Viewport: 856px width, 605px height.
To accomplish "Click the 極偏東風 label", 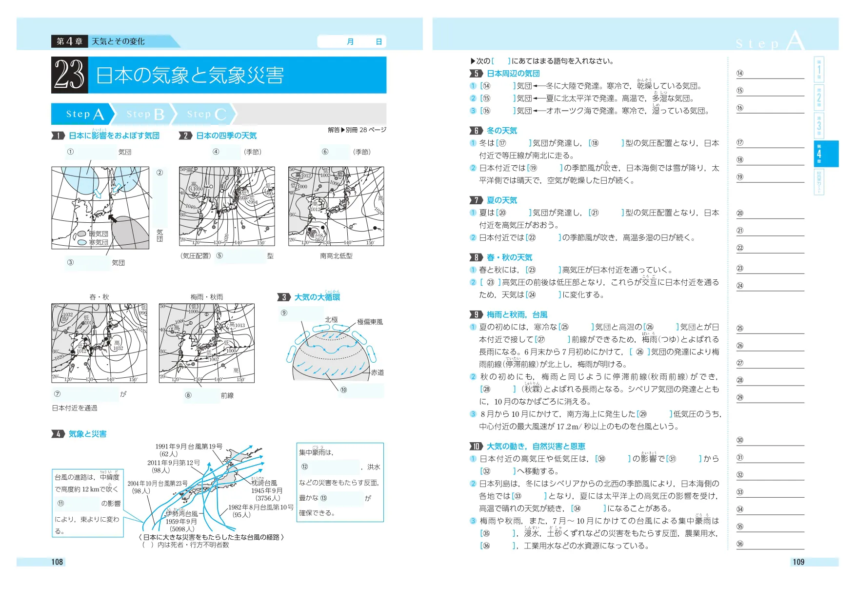I will pos(370,322).
